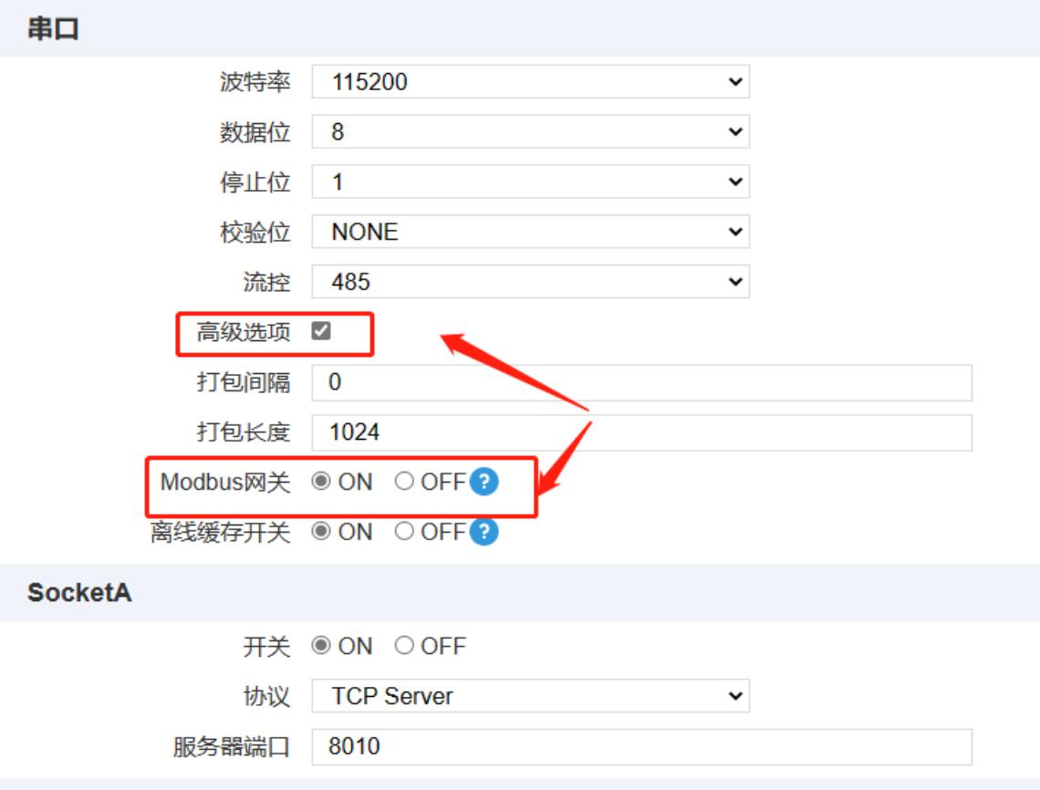Image resolution: width=1040 pixels, height=790 pixels.
Task: Click the SocketA section header
Action: [x=79, y=593]
